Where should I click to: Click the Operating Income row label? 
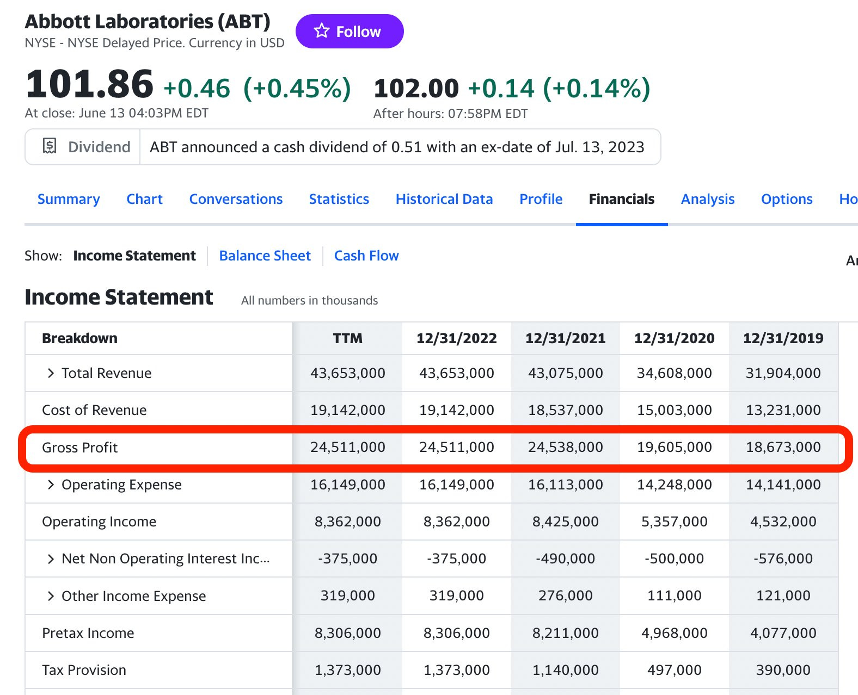point(99,522)
